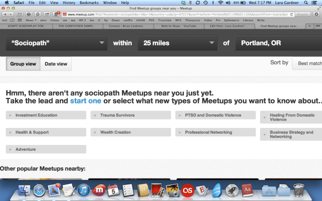Select the Group view toggle

pyautogui.click(x=23, y=64)
